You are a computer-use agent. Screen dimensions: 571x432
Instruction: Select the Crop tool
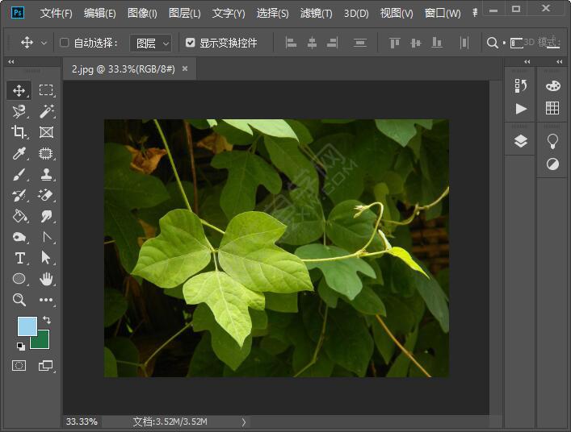coord(19,132)
